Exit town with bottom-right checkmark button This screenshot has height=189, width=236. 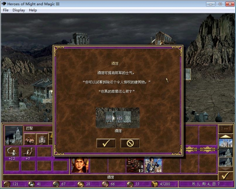226,176
